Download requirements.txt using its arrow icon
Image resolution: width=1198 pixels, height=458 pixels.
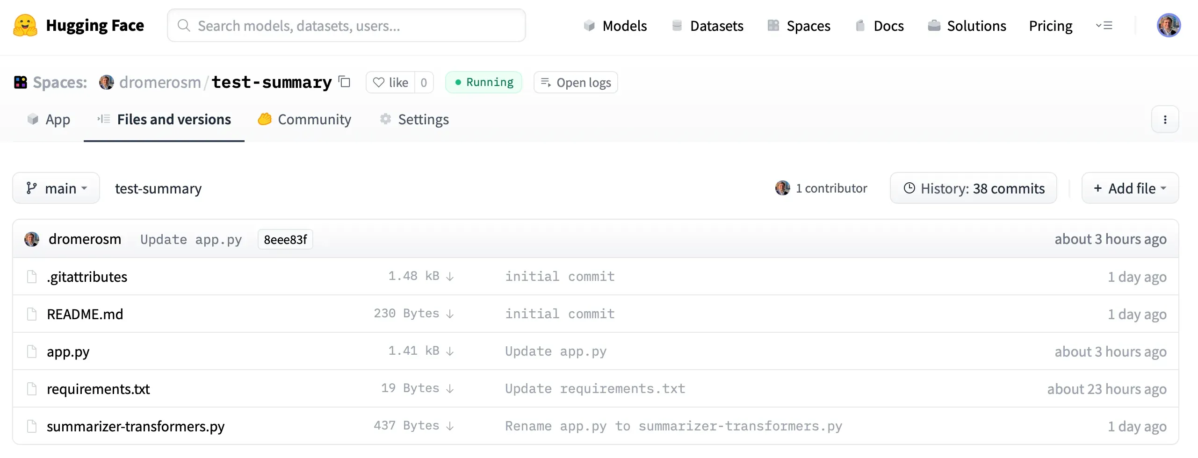pos(450,389)
